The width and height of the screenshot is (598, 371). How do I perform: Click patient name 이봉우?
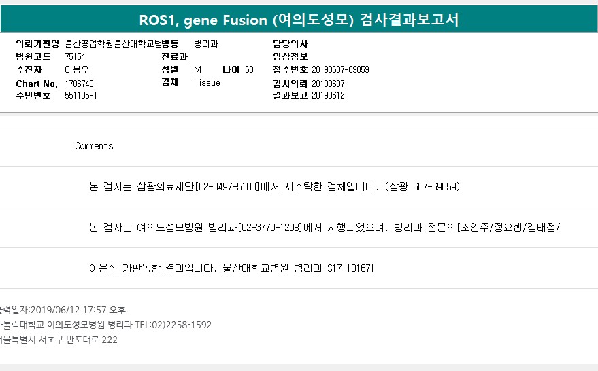76,70
